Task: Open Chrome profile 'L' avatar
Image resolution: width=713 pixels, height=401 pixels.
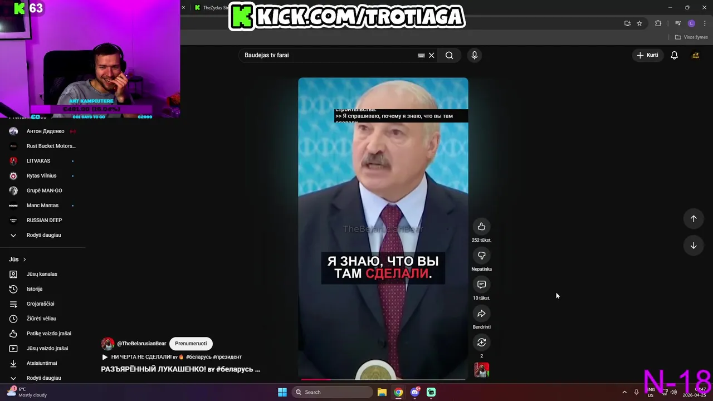Action: 691,23
